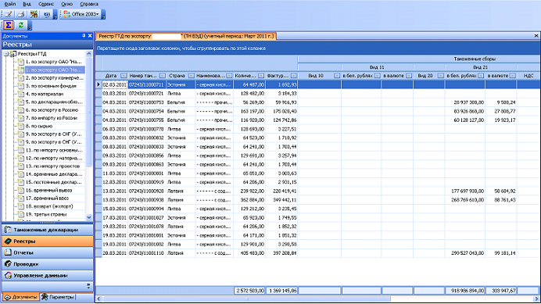Close the Документы side panel
Screen dimensions: 541x304
pyautogui.click(x=90, y=36)
